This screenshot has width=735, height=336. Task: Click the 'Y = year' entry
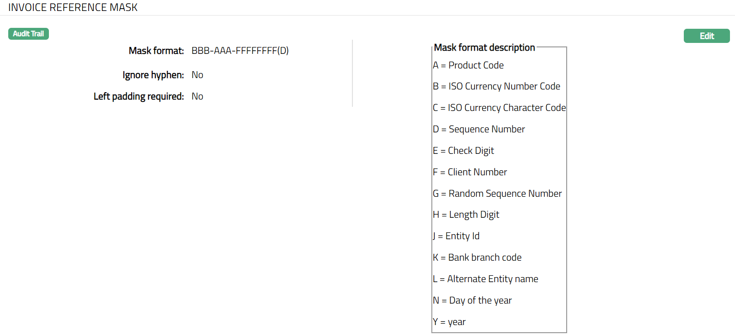tap(449, 322)
